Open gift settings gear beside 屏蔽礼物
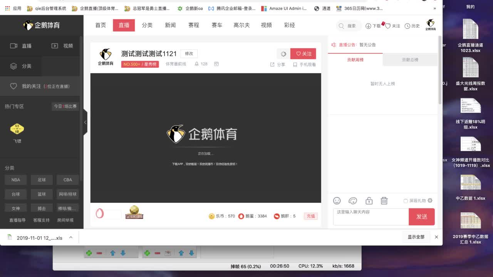This screenshot has height=277, width=493. point(430,201)
